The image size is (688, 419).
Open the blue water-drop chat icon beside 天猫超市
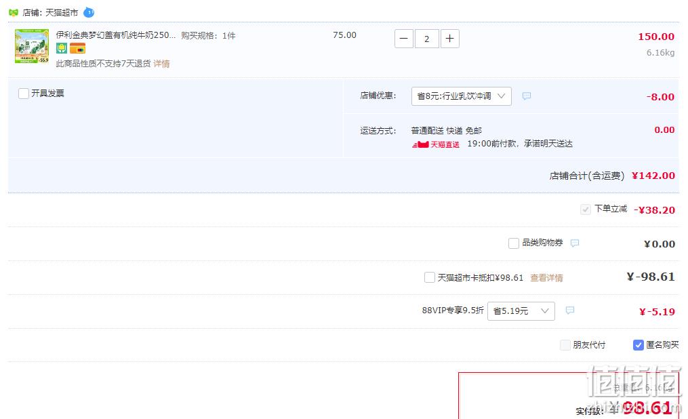click(89, 12)
